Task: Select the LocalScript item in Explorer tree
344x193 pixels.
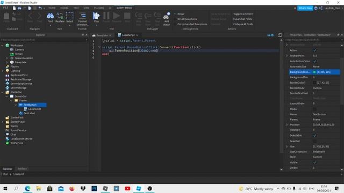Action: tap(34, 109)
